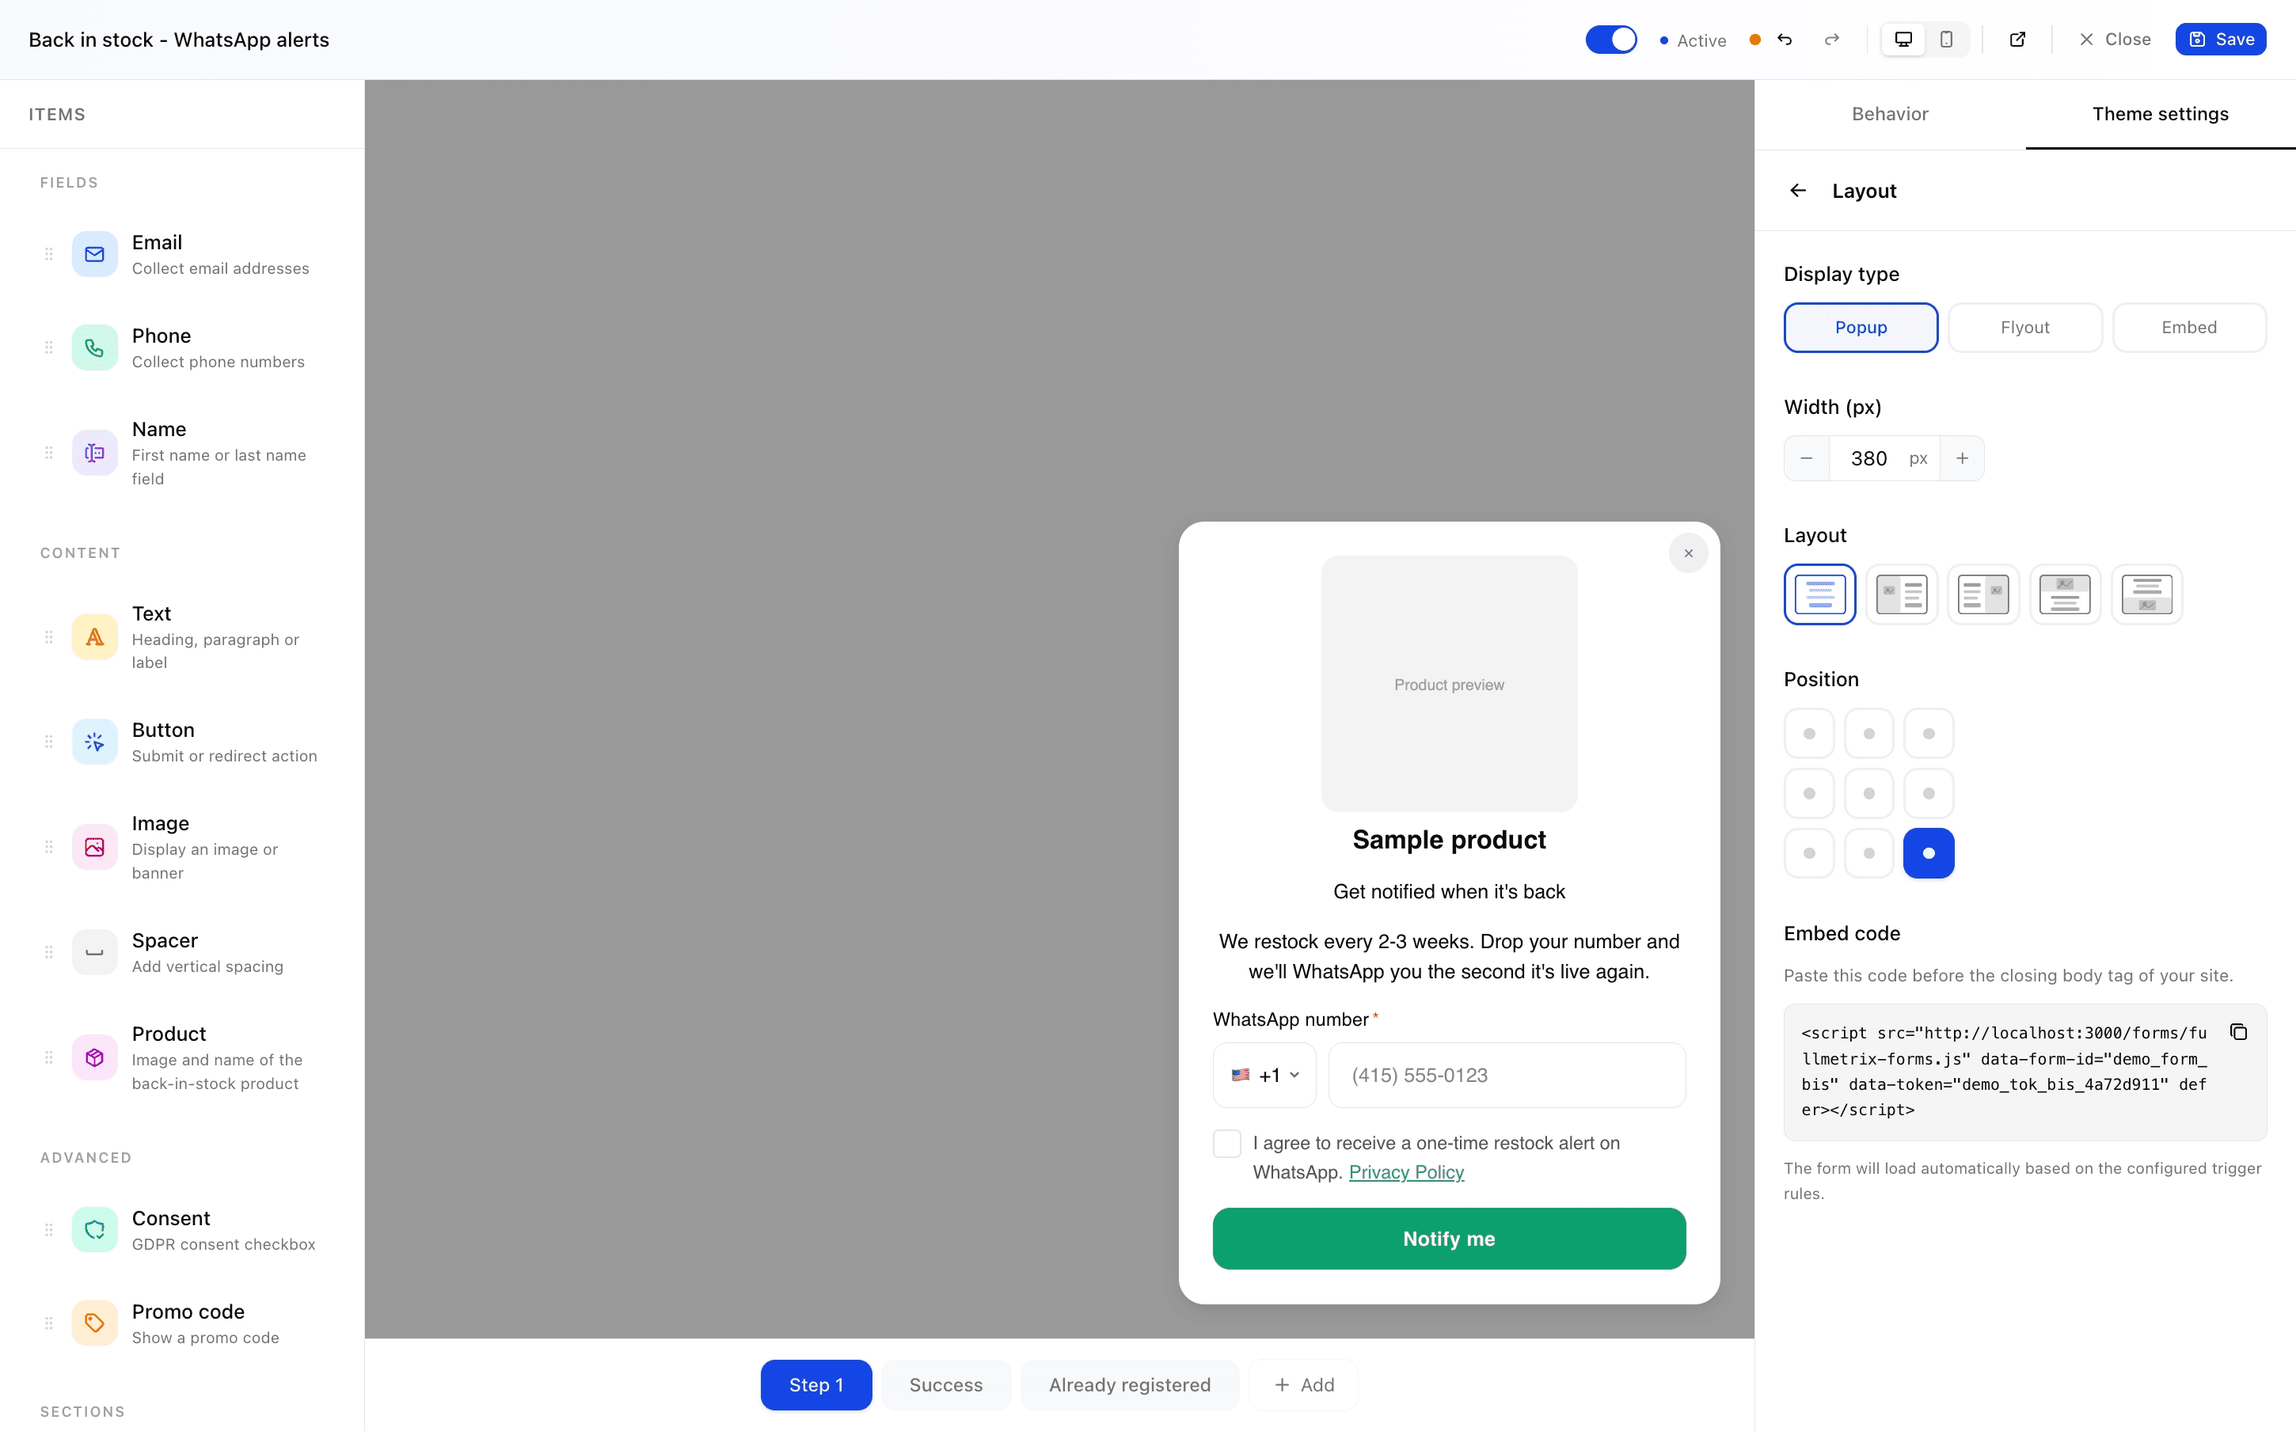The image size is (2296, 1431).
Task: Choose Flyout display type
Action: 2025,328
